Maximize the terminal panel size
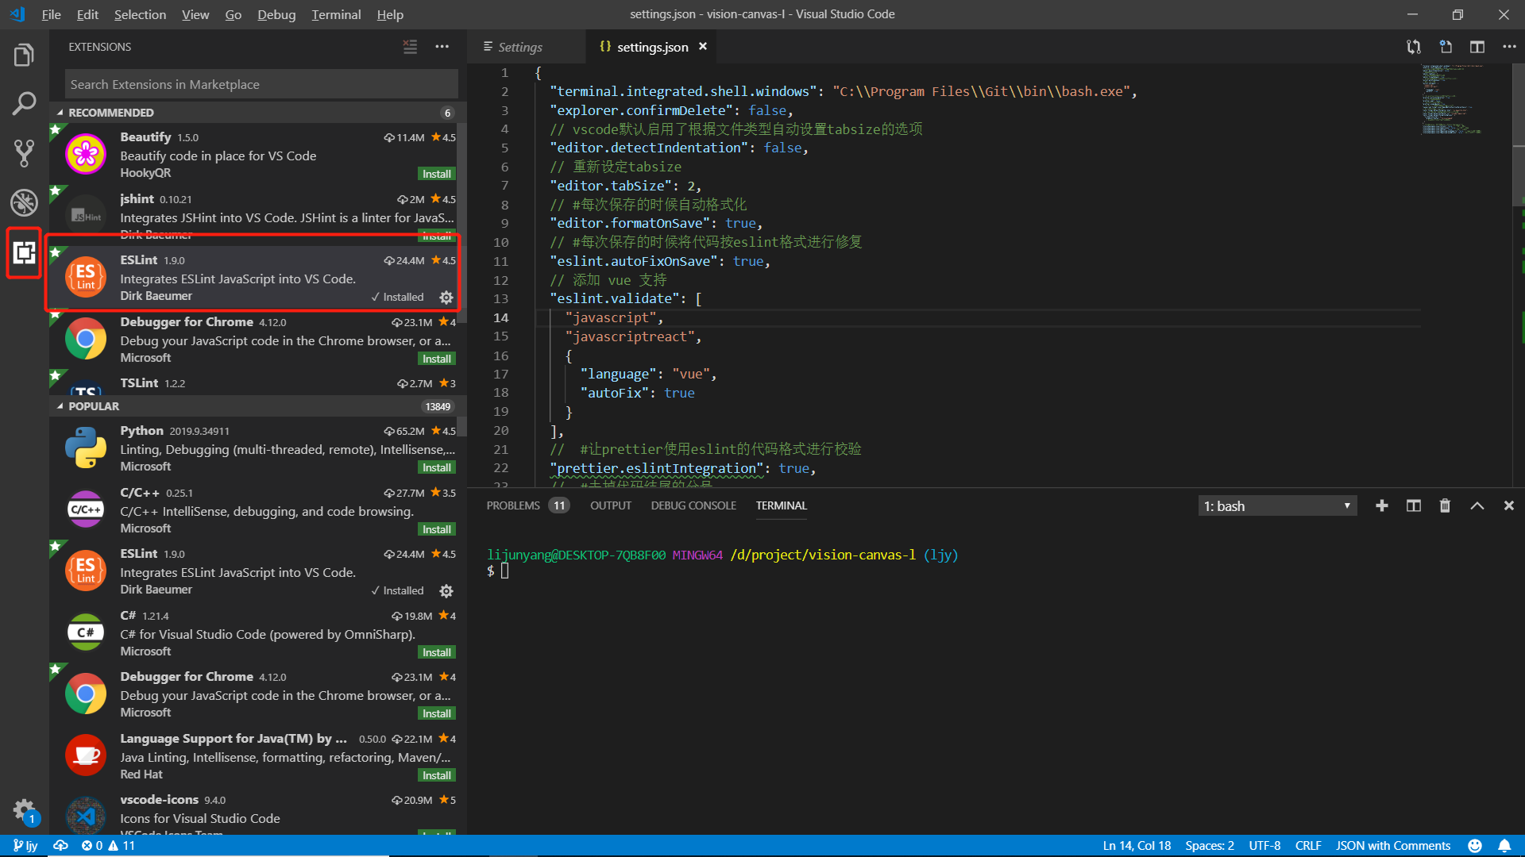Image resolution: width=1525 pixels, height=857 pixels. click(1477, 506)
